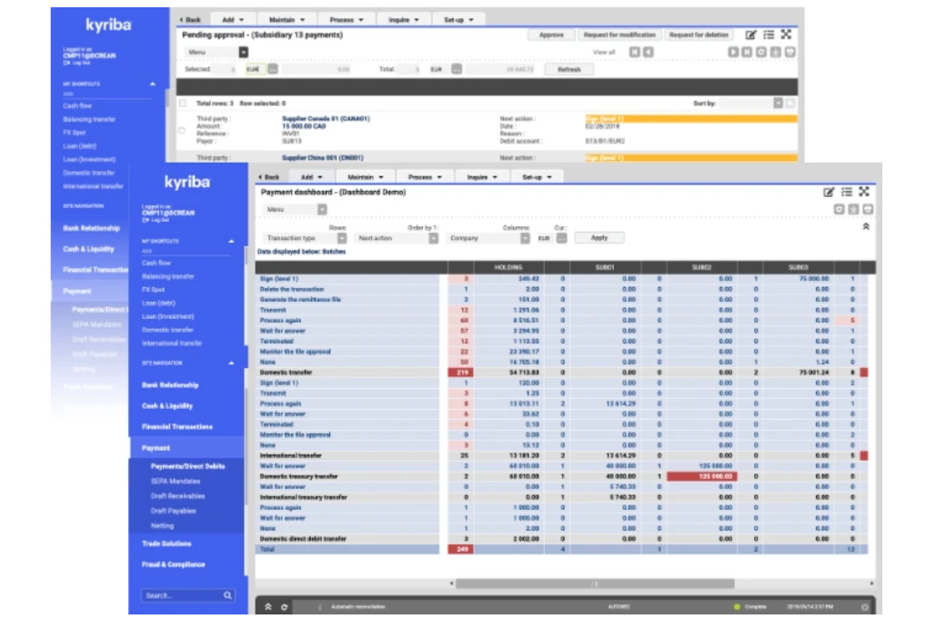Viewport: 946px width, 619px height.
Task: Click the right arrow of horizontal scrollbar
Action: pos(871,584)
